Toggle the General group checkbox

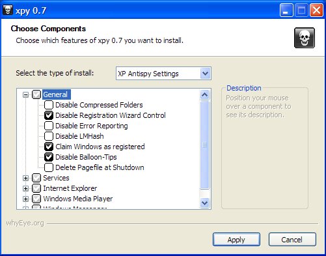coord(36,94)
